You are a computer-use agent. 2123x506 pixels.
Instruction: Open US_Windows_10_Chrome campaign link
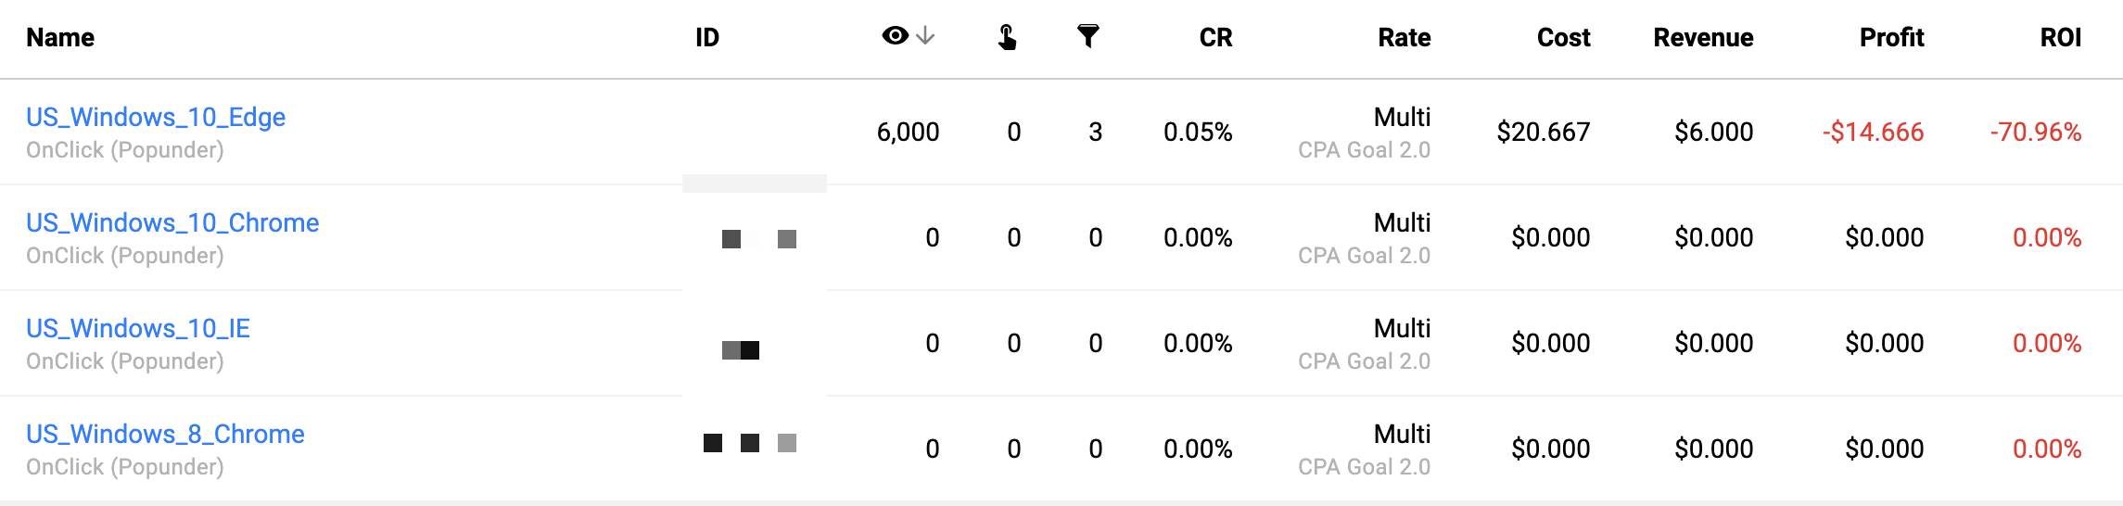(x=172, y=222)
